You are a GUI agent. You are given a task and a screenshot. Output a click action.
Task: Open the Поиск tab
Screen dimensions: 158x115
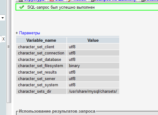[x=77, y=1]
